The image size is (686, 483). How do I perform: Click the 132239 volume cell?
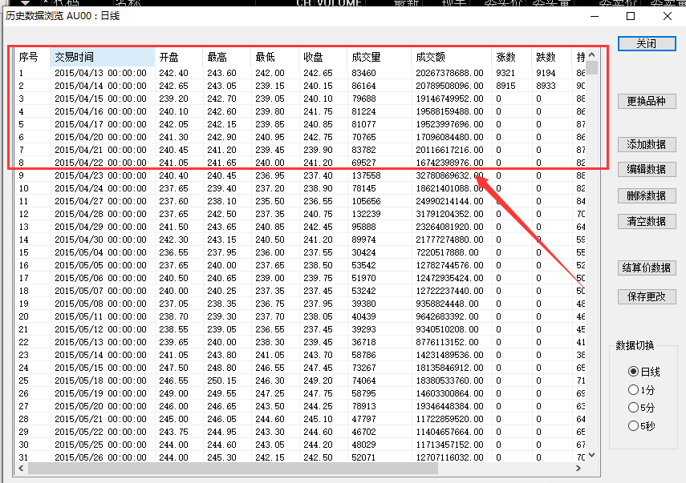[366, 214]
